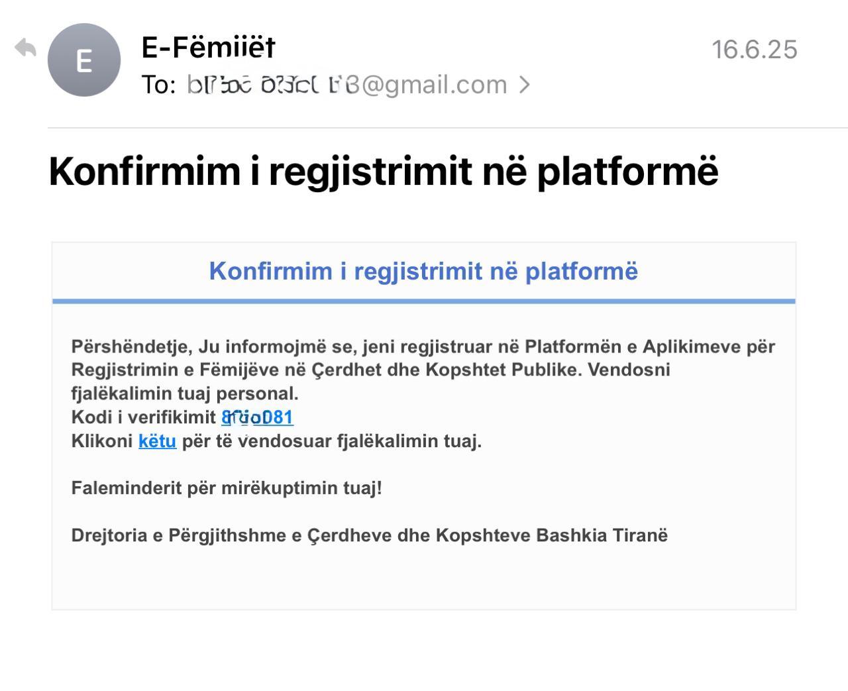Click "Faleminderit për mirëkuptimin tuaj!" line
Image resolution: width=848 pixels, height=691 pixels.
pos(227,488)
